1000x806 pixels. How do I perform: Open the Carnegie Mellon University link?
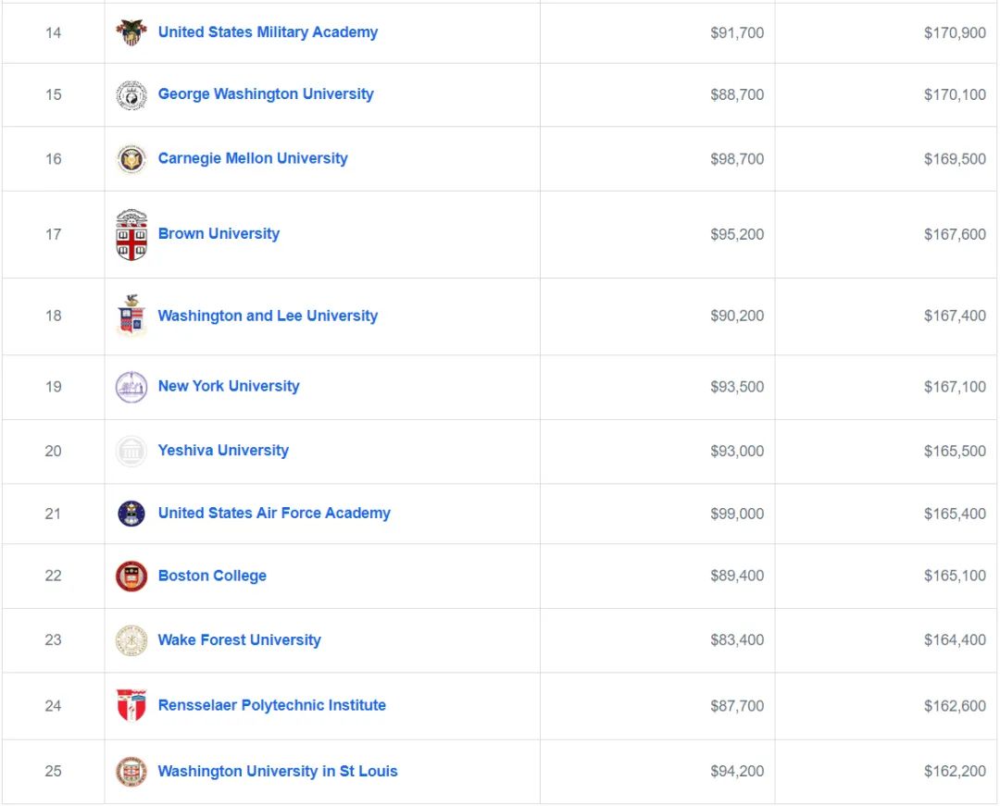[253, 158]
